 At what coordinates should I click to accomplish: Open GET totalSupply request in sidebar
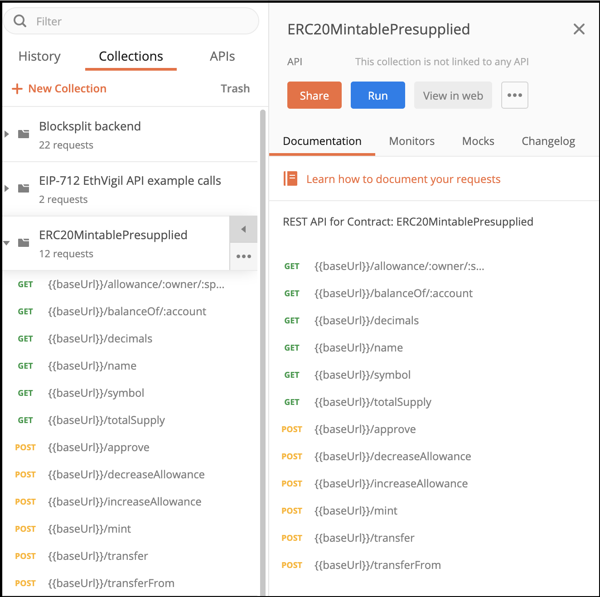130,420
